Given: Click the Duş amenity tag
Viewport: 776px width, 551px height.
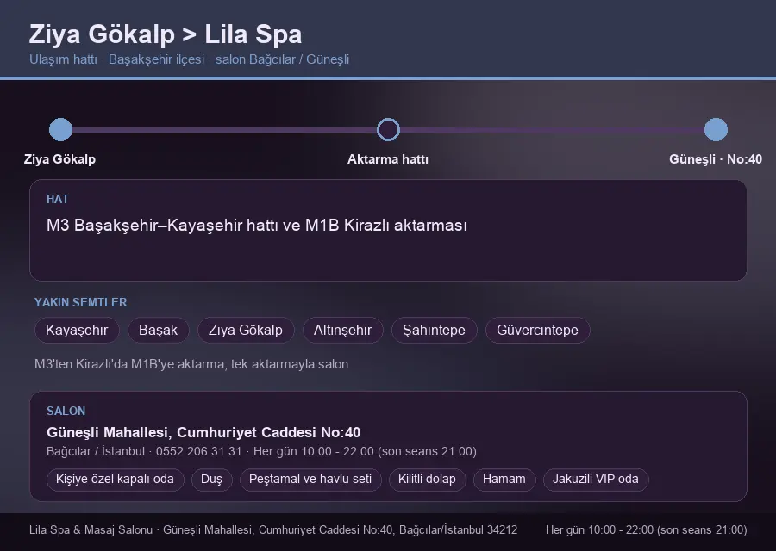Looking at the screenshot, I should pos(211,480).
